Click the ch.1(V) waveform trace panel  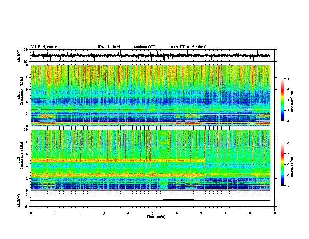(x=153, y=55)
